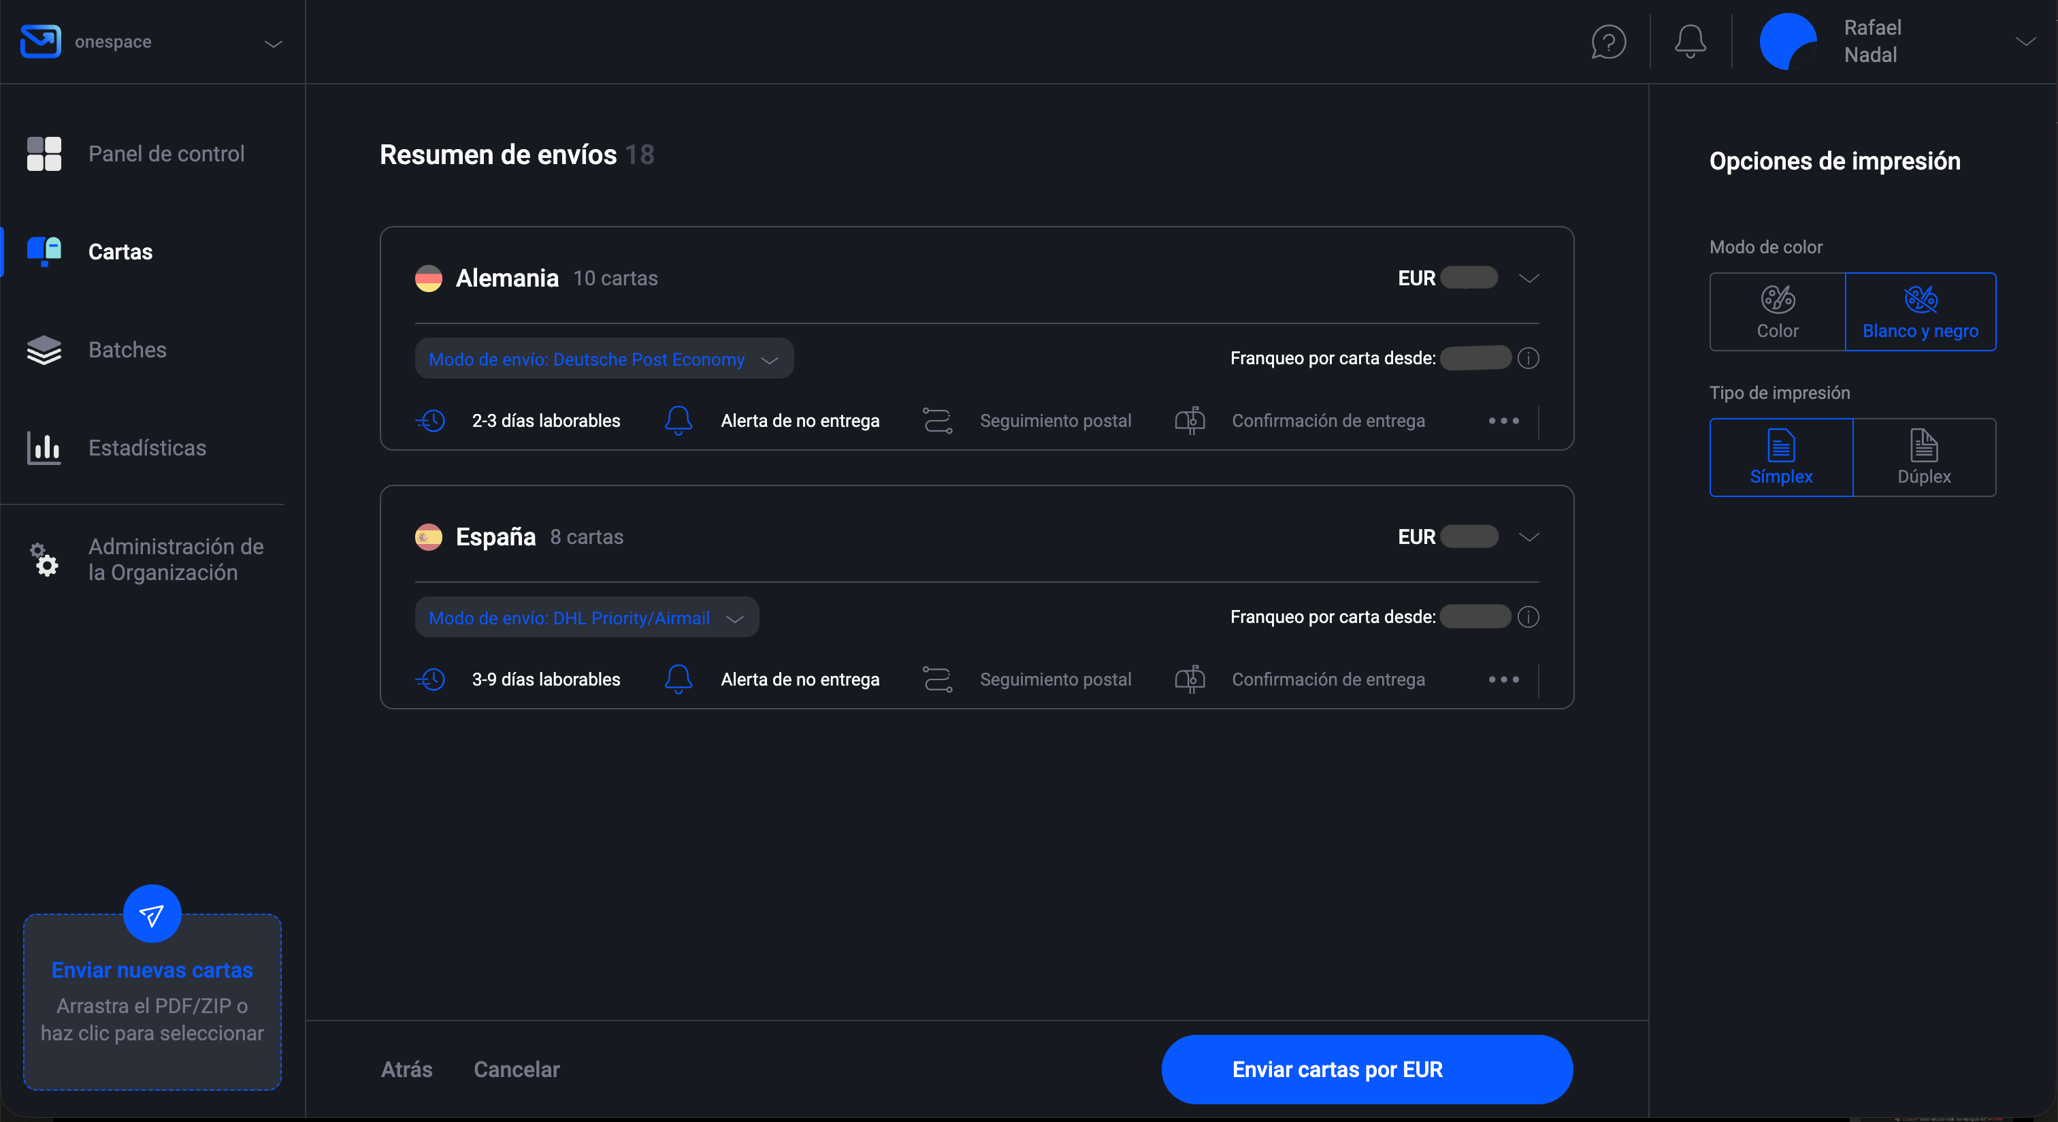Choose Símplex print type
The width and height of the screenshot is (2058, 1122).
click(1780, 457)
